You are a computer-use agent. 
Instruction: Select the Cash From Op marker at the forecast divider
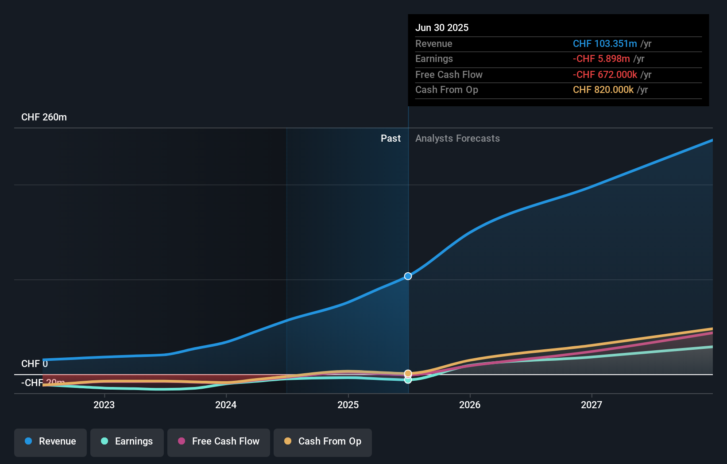(x=407, y=373)
